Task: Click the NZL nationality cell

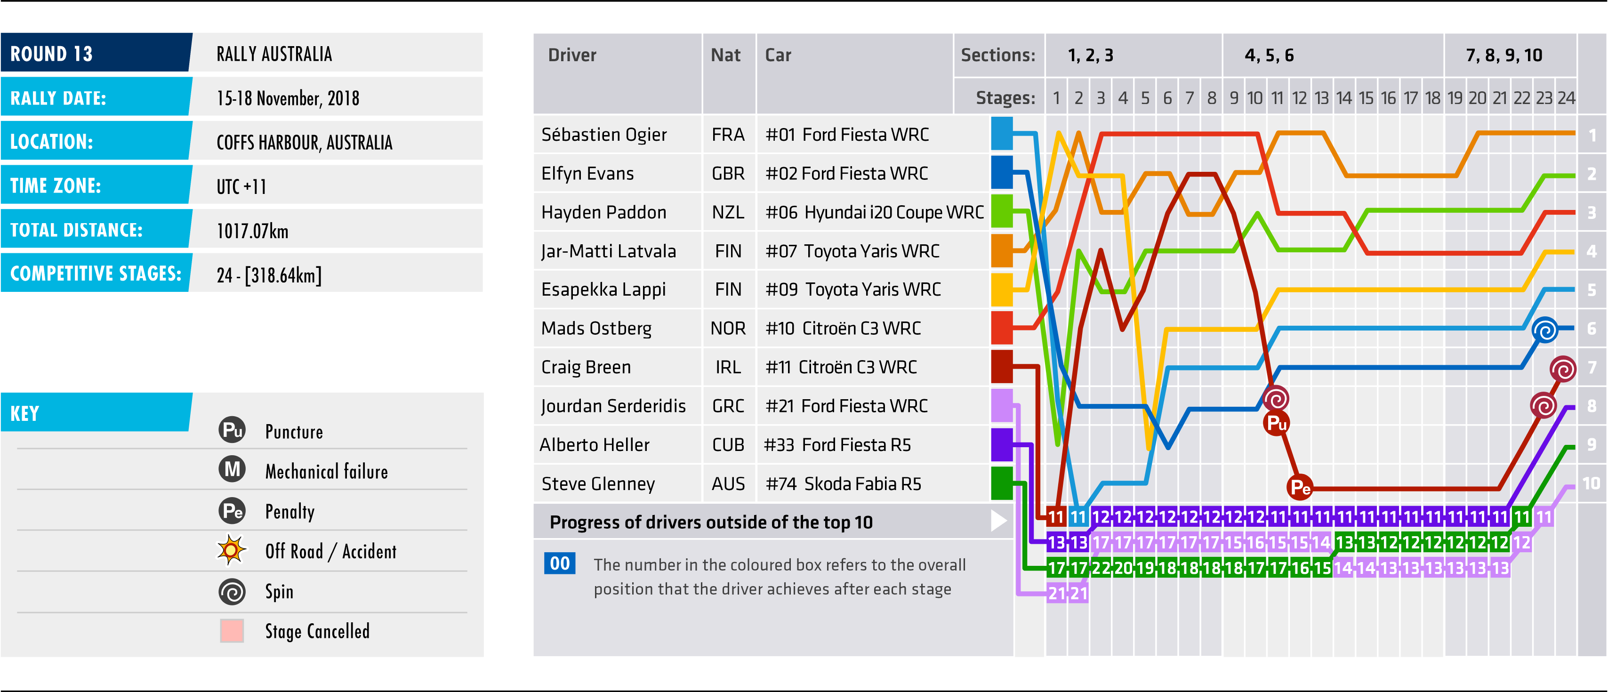Action: click(728, 212)
